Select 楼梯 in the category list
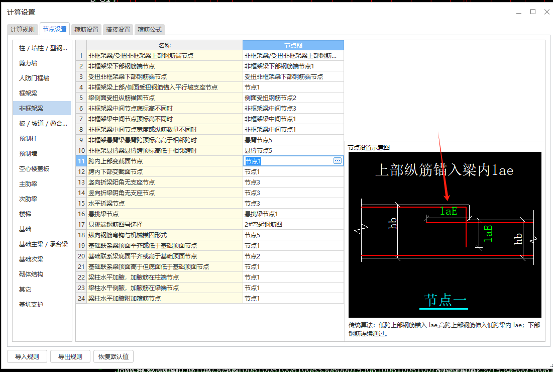Screen dimensions: 553x372 tap(42, 214)
